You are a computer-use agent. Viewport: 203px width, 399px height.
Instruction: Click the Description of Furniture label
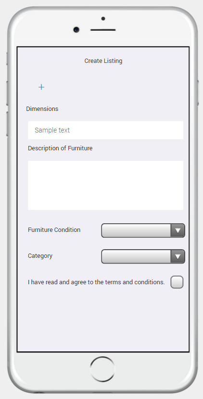point(60,148)
